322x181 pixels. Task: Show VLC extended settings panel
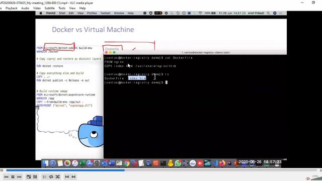point(35,176)
